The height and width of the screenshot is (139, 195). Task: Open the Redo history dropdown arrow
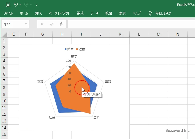pyautogui.click(x=31, y=5)
